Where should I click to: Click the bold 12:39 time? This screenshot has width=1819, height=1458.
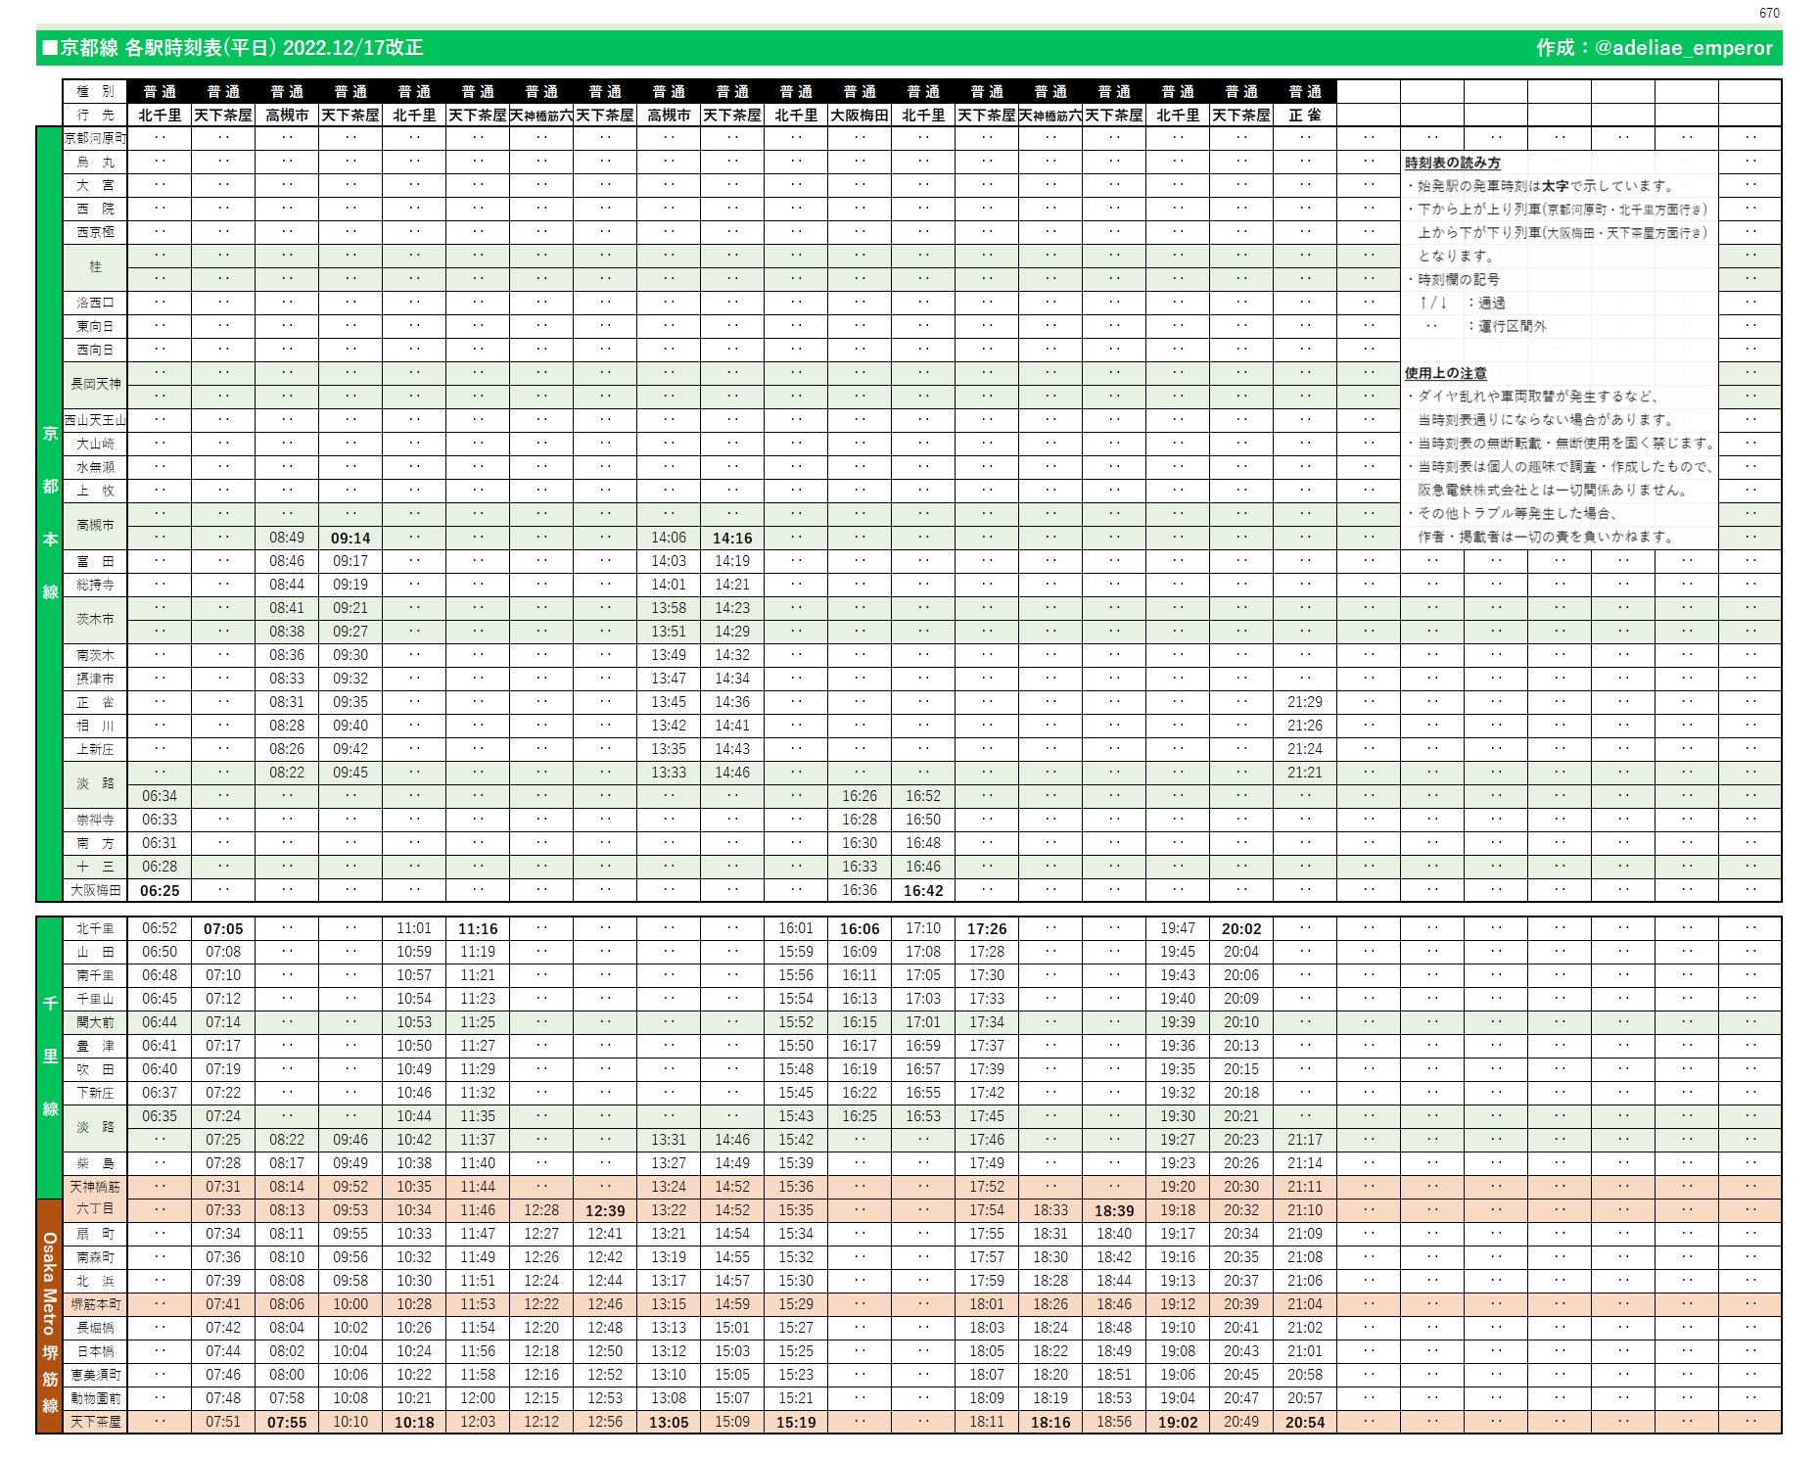pos(605,1210)
